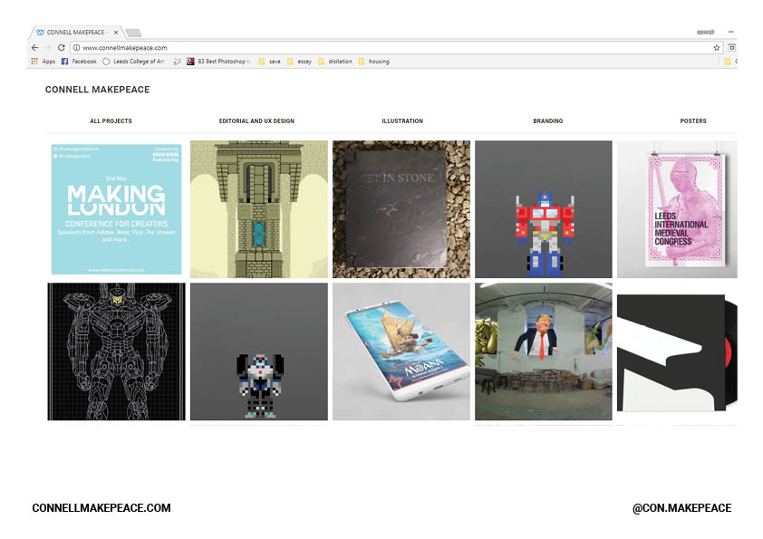
Task: Open the 83 Best Photoshop bookmark
Action: pyautogui.click(x=218, y=62)
